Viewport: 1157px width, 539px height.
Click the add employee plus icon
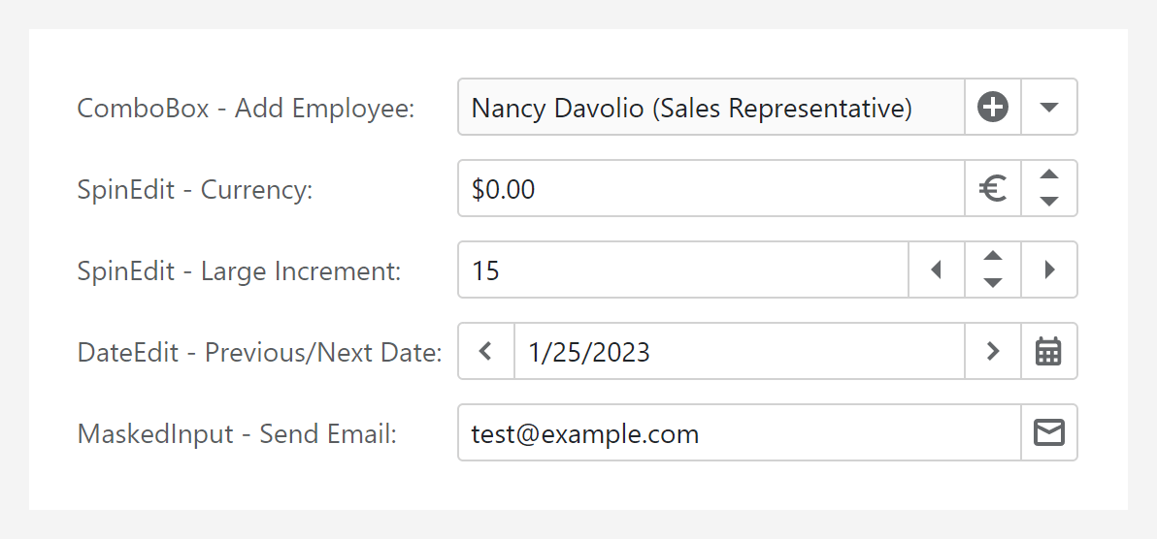pyautogui.click(x=993, y=108)
